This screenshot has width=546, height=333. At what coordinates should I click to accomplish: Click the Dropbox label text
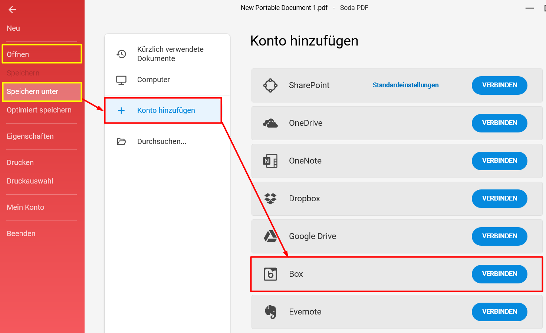click(305, 198)
